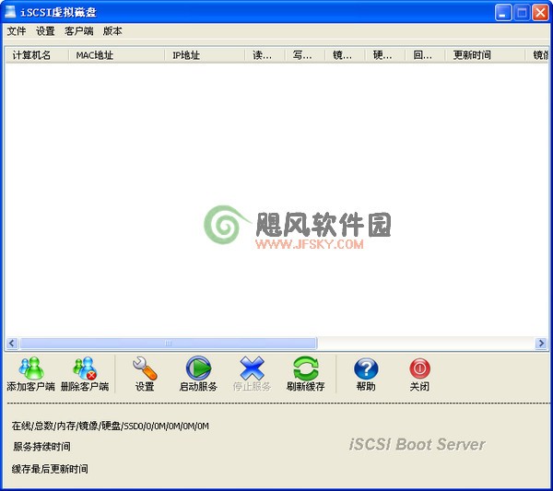Viewport: 553px width, 491px height.
Task: Sort by IP地址 column header
Action: pyautogui.click(x=205, y=55)
